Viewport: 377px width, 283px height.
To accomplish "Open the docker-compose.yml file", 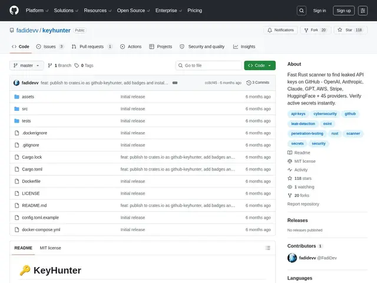I will (x=41, y=229).
